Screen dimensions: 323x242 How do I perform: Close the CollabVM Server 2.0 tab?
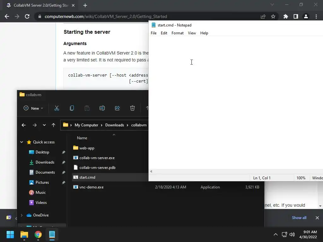[73, 5]
